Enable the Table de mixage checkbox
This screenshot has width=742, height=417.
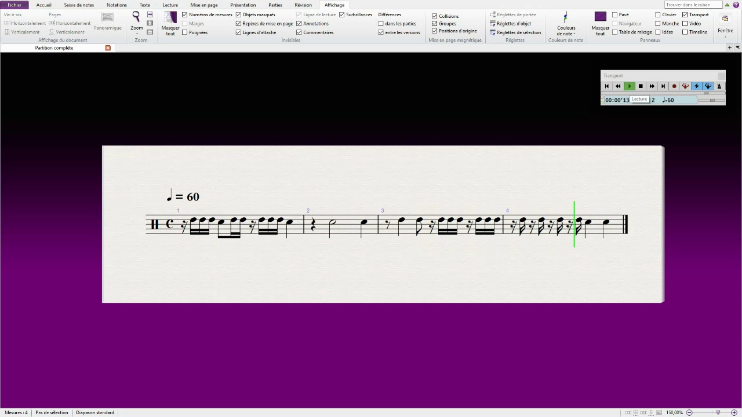pyautogui.click(x=615, y=32)
